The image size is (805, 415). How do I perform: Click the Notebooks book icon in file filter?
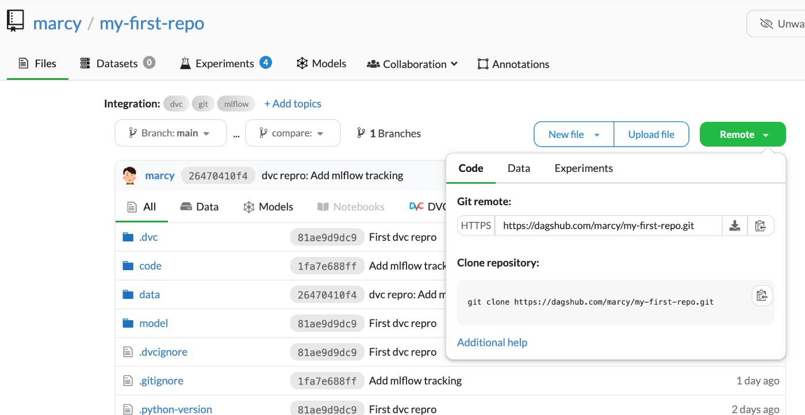click(x=323, y=206)
